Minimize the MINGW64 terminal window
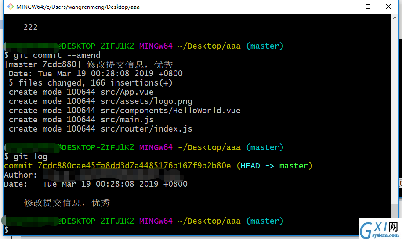This screenshot has height=239, width=402. [x=348, y=7]
